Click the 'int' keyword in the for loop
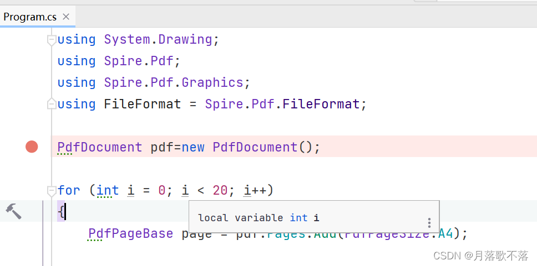537x266 pixels. [108, 190]
